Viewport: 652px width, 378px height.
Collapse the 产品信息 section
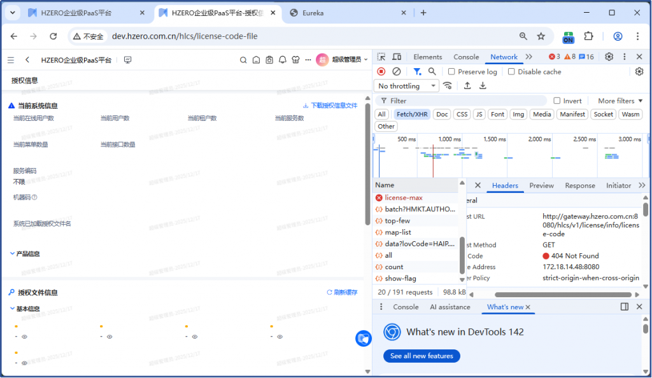click(13, 253)
